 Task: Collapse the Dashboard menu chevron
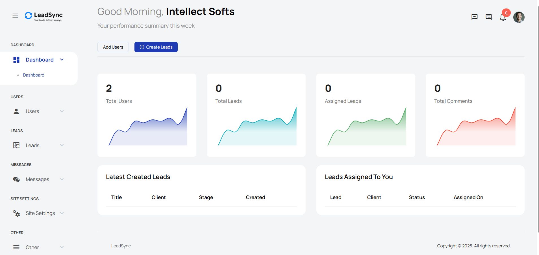[x=62, y=60]
